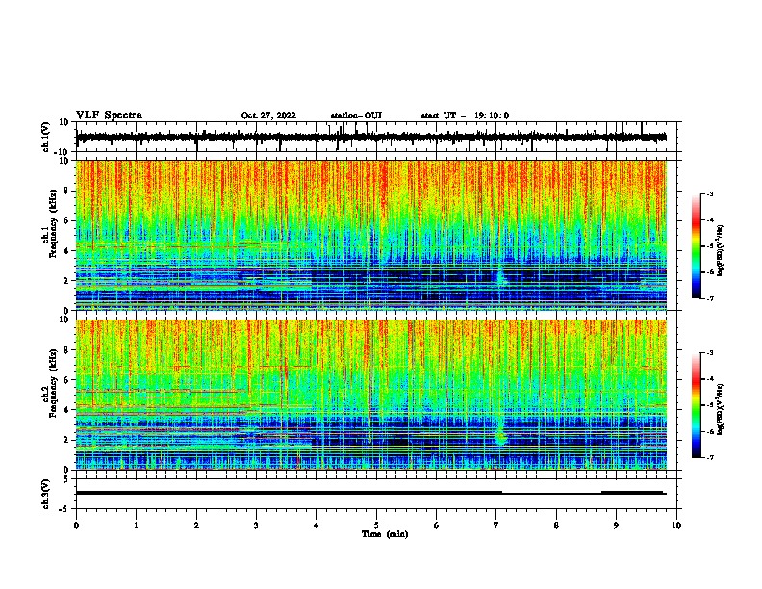
Task: Click the time axis tick label '1'
Action: 136,525
